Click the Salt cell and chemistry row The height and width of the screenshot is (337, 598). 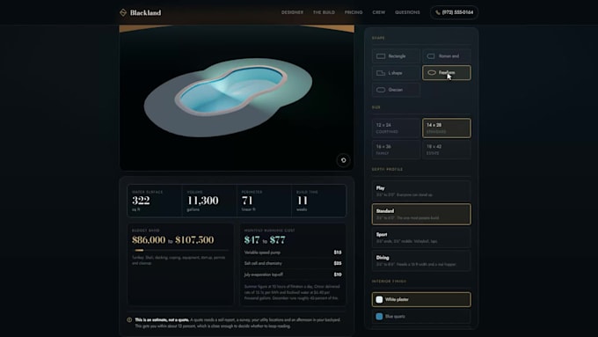click(x=293, y=263)
